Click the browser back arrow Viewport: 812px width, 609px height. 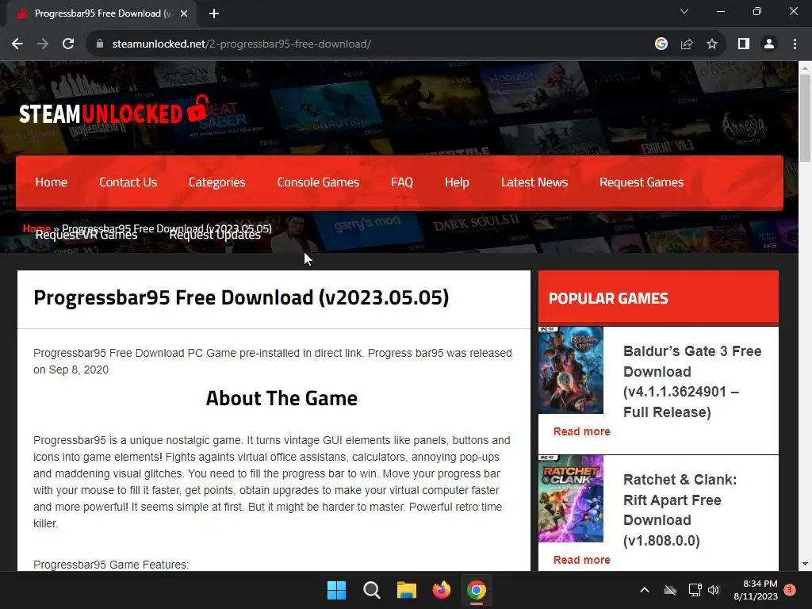(17, 44)
